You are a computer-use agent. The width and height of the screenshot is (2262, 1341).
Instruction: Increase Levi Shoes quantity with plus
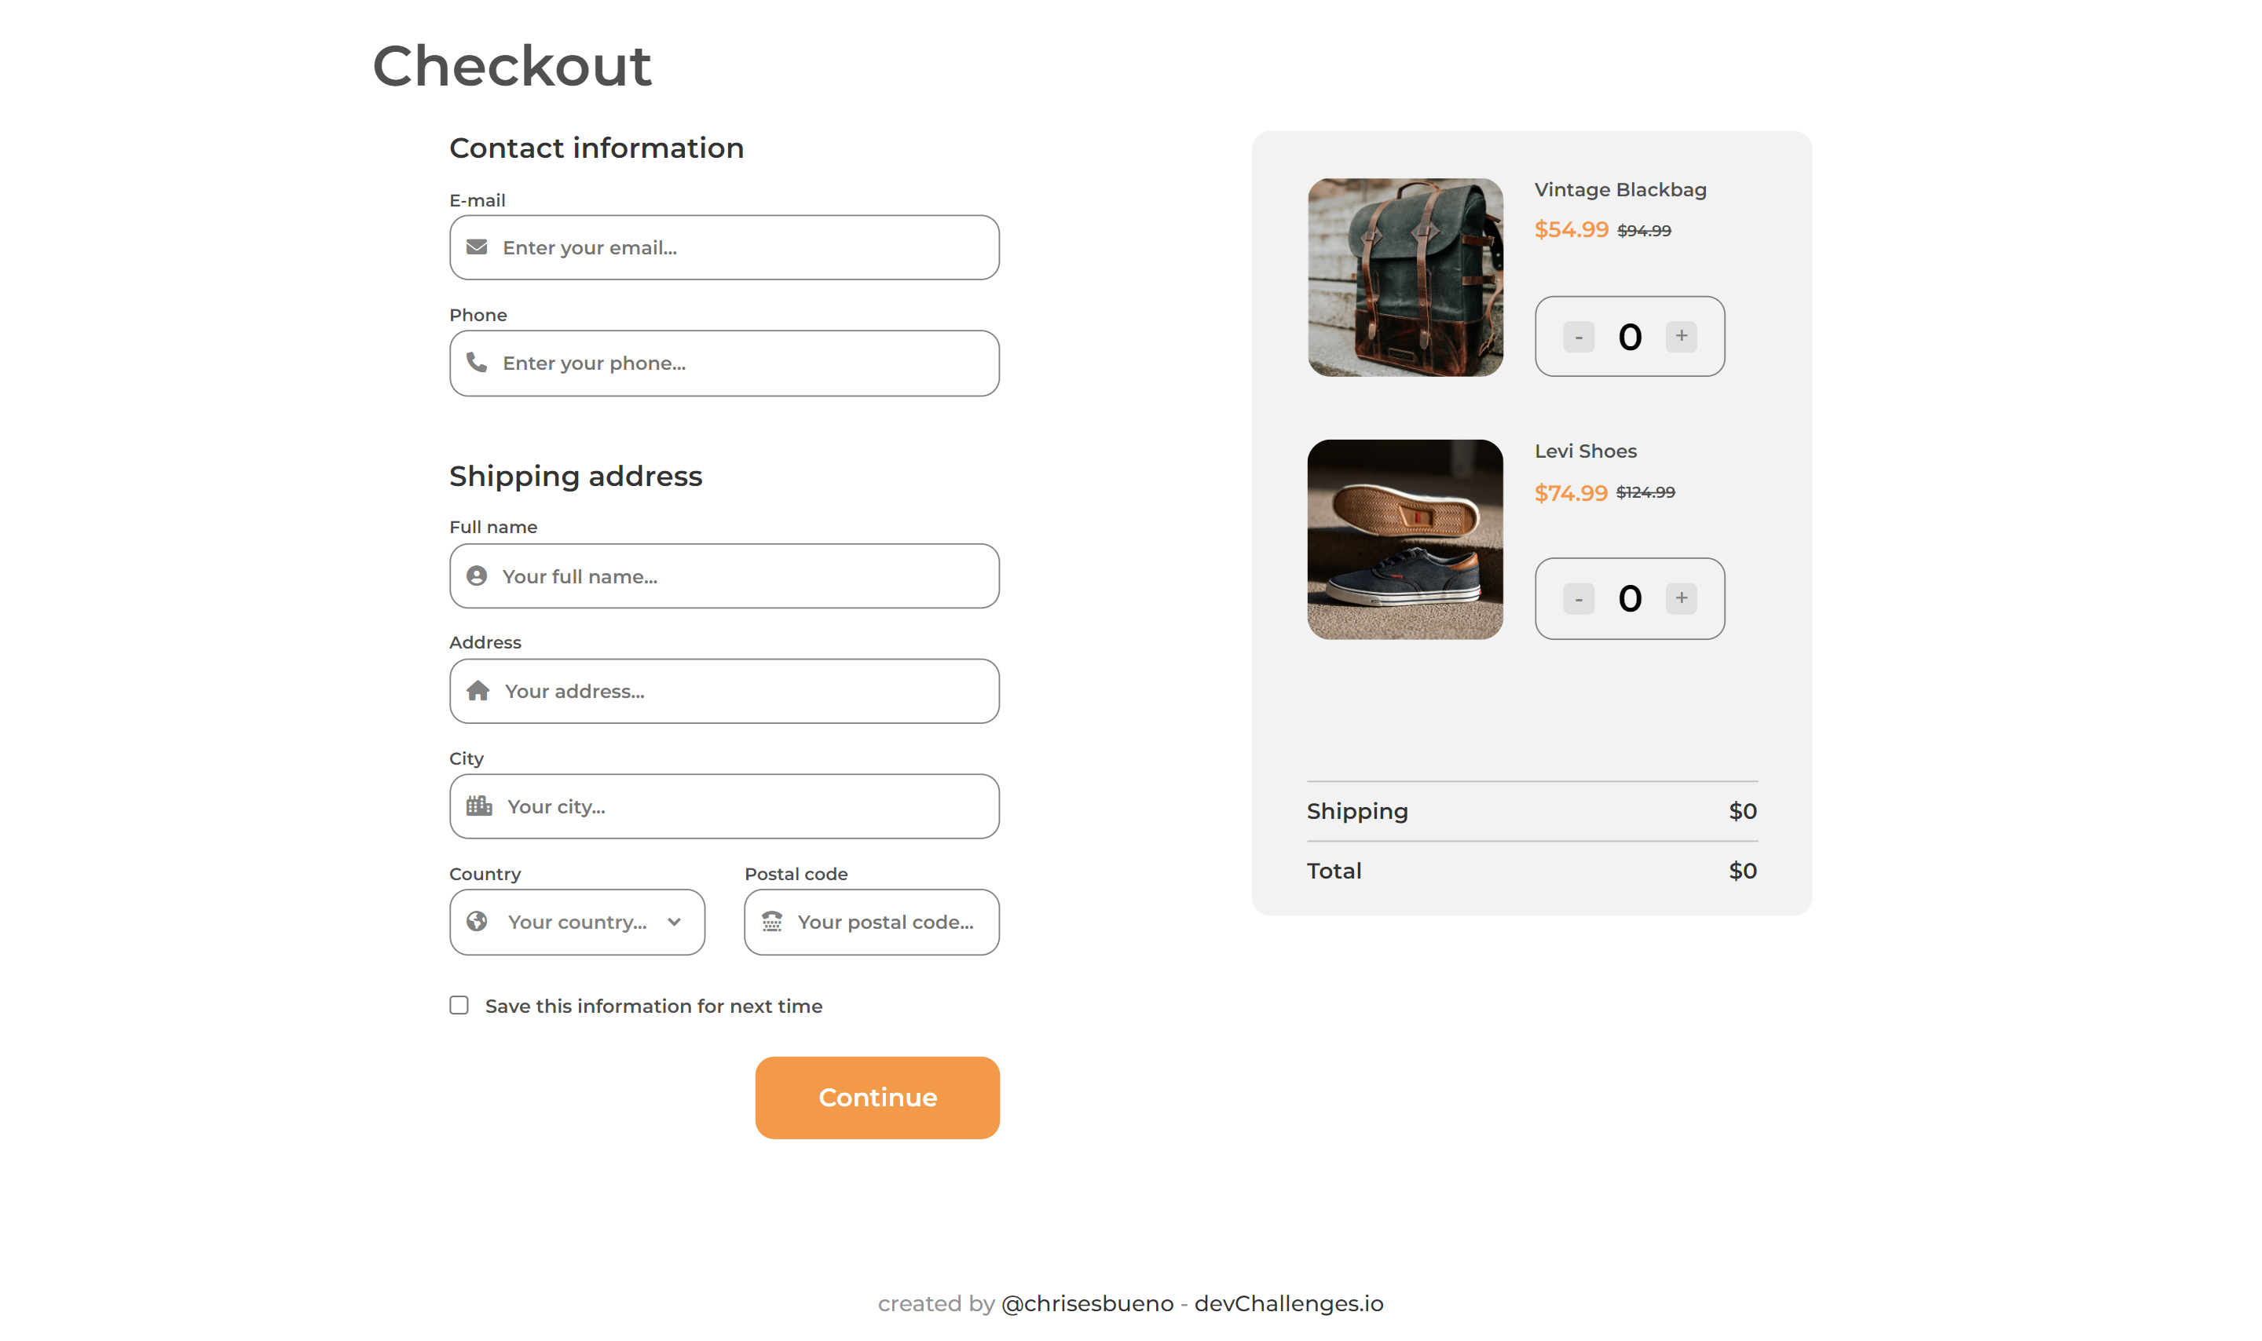click(1681, 597)
